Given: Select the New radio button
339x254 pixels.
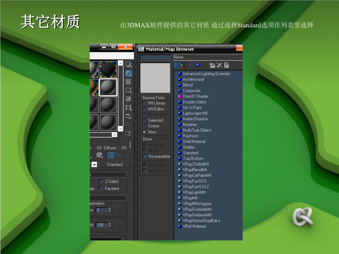Looking at the screenshot, I should pyautogui.click(x=144, y=132).
